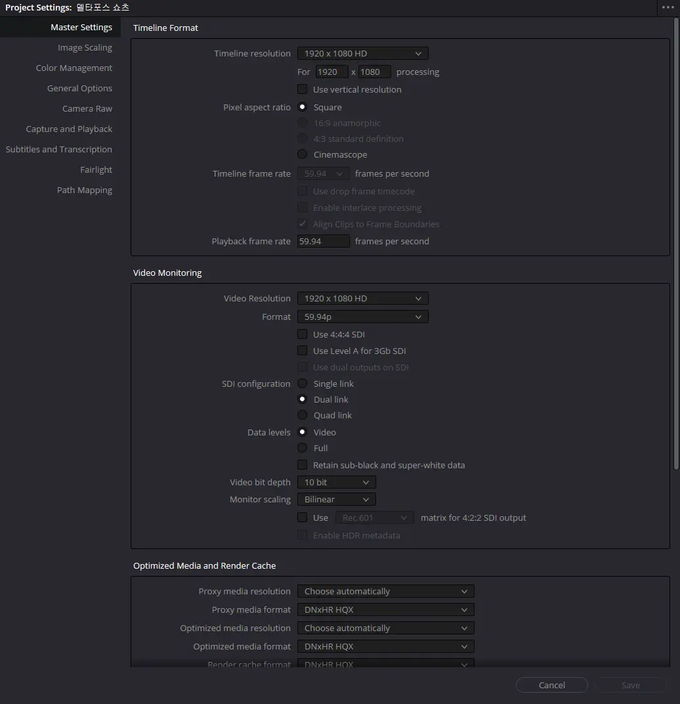Click the width field showing 1920

click(x=331, y=72)
